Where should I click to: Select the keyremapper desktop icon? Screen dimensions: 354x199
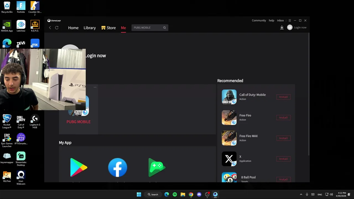pyautogui.click(x=7, y=158)
